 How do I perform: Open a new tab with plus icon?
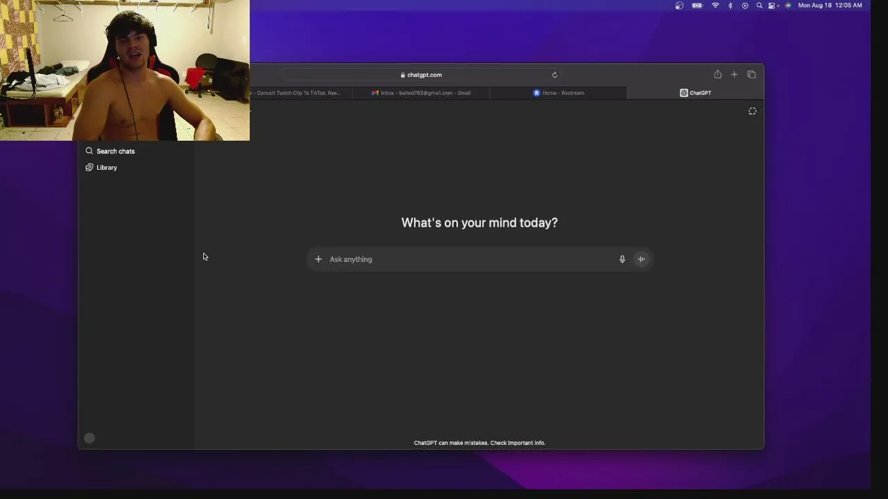tap(735, 74)
